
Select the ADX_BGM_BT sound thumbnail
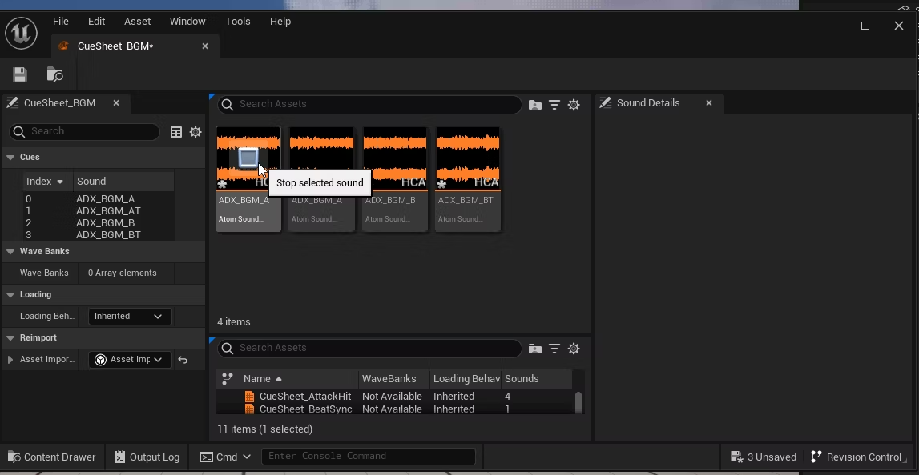click(468, 178)
